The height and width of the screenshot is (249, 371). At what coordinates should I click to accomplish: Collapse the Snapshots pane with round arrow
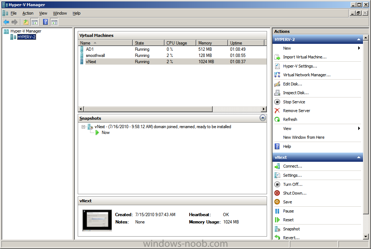pyautogui.click(x=263, y=118)
